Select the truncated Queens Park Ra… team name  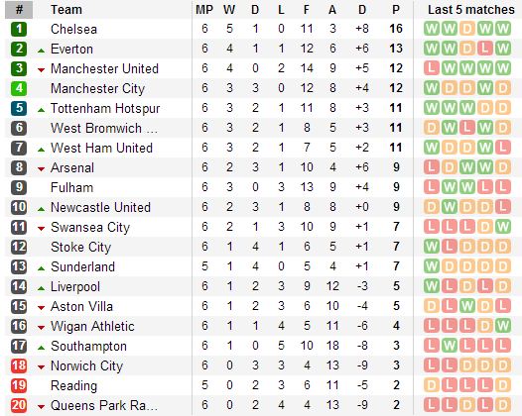point(104,405)
